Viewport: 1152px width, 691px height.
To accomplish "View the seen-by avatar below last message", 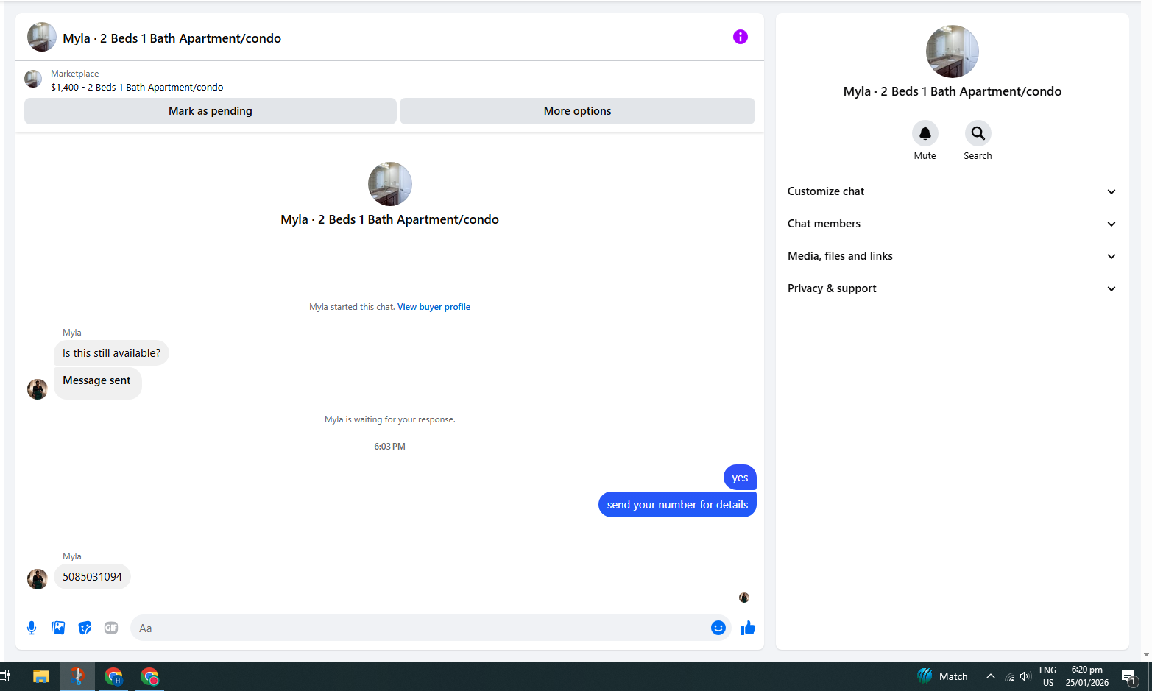I will (744, 598).
